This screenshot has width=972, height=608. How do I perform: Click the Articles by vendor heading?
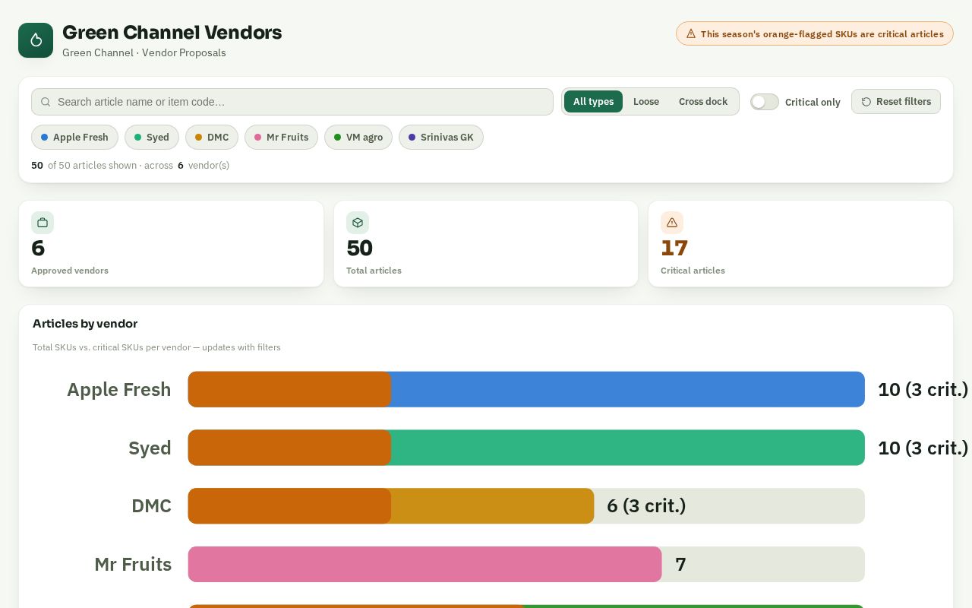click(85, 324)
